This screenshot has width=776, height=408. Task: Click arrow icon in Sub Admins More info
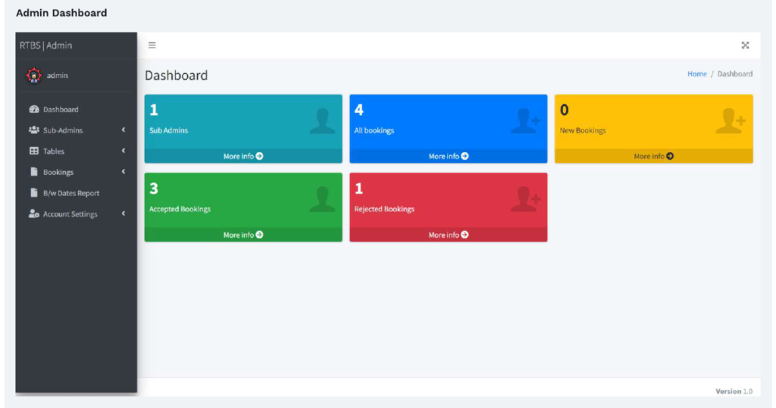tap(259, 156)
